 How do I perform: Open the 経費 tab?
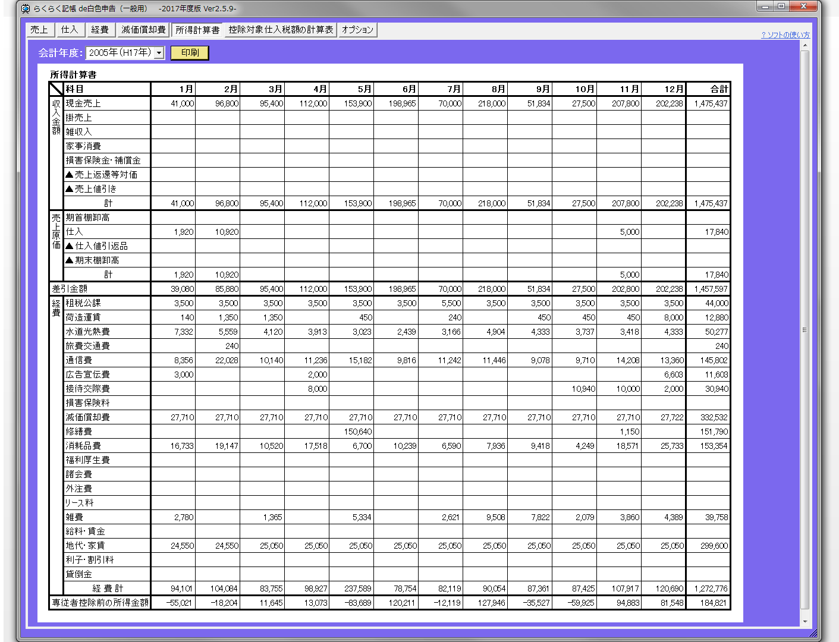point(100,30)
